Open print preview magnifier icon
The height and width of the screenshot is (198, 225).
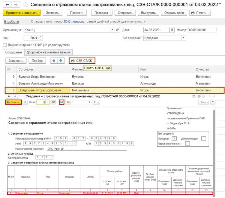click(x=25, y=102)
